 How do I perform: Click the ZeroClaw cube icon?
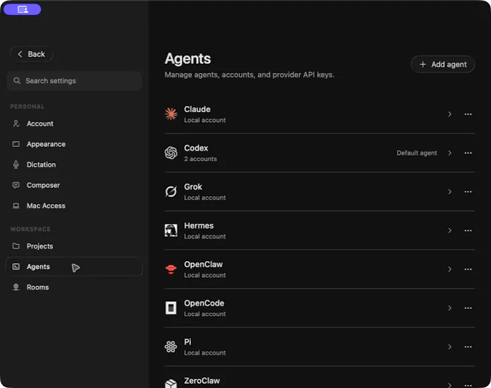pos(171,384)
